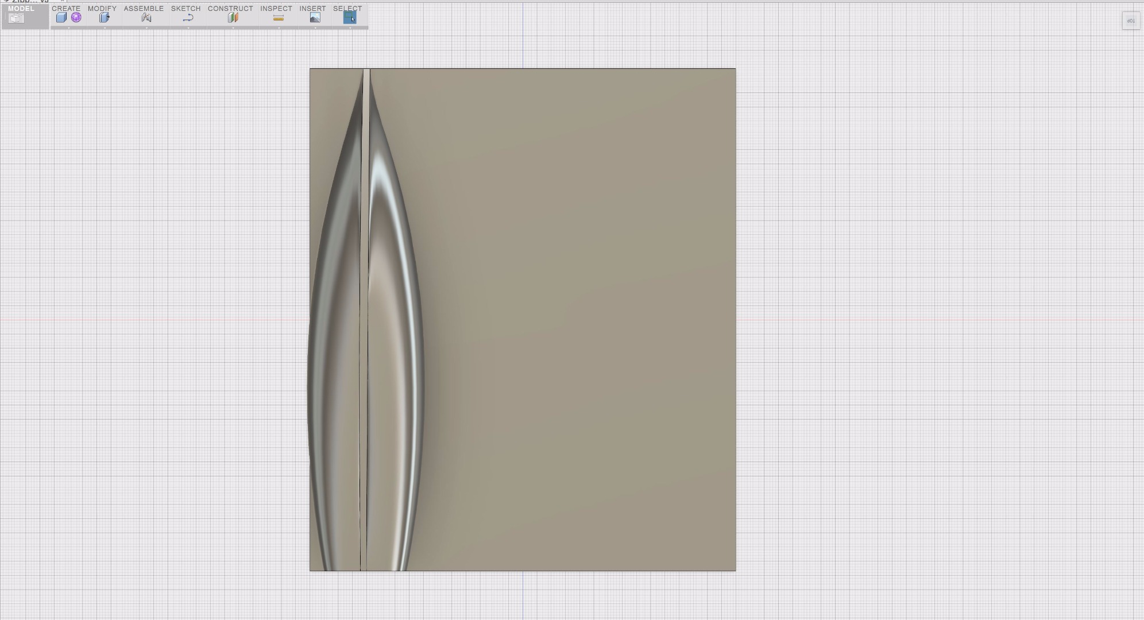Viewport: 1144px width, 620px height.
Task: Expand the small arrow below INSPECT icon
Action: [279, 28]
